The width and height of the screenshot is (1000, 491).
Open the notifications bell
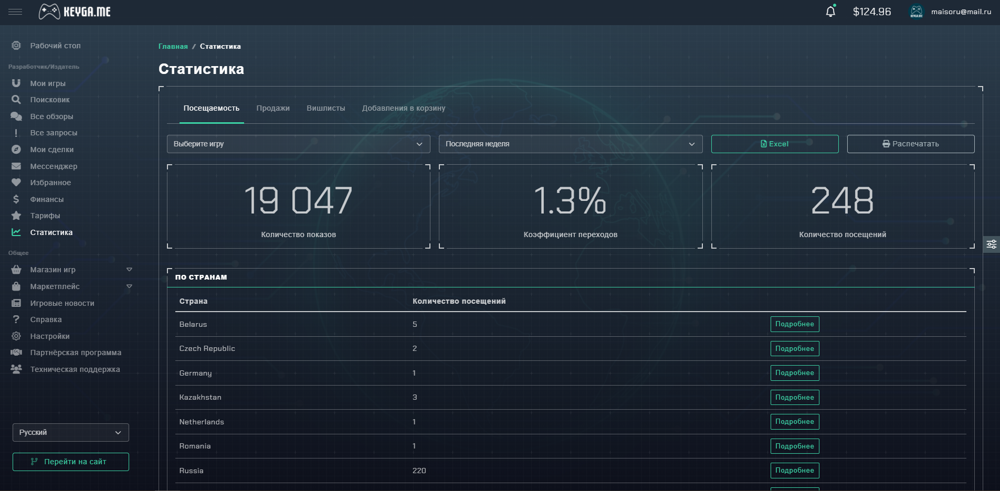tap(830, 12)
